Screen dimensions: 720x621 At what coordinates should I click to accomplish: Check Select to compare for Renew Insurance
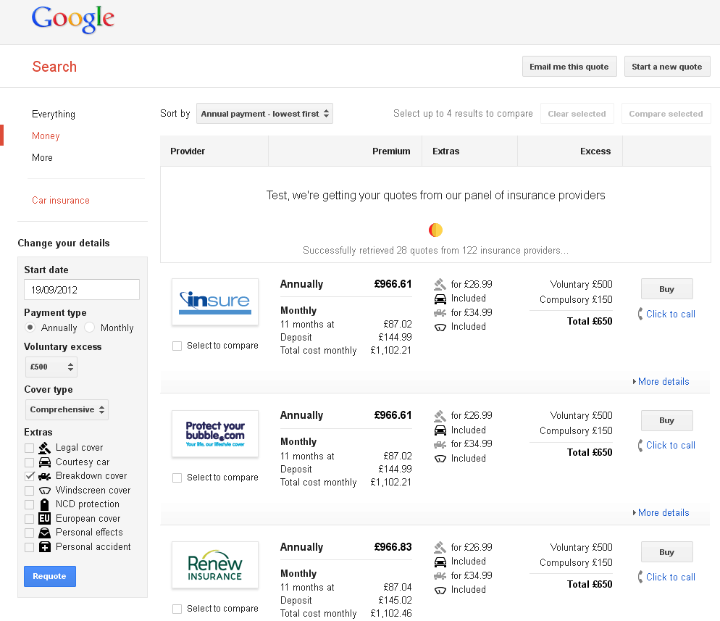point(177,609)
